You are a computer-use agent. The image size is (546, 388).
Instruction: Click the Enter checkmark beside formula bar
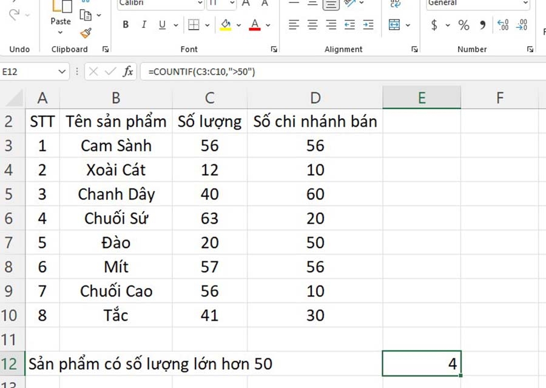pos(110,72)
